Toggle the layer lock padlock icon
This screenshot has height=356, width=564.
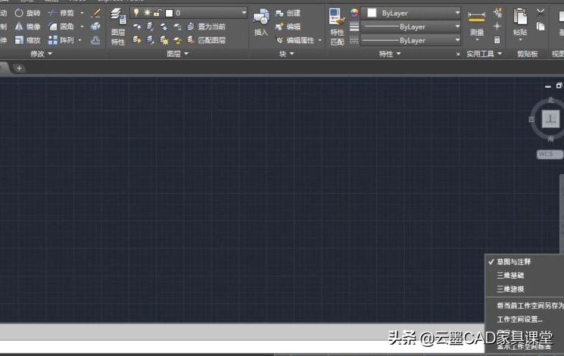157,13
